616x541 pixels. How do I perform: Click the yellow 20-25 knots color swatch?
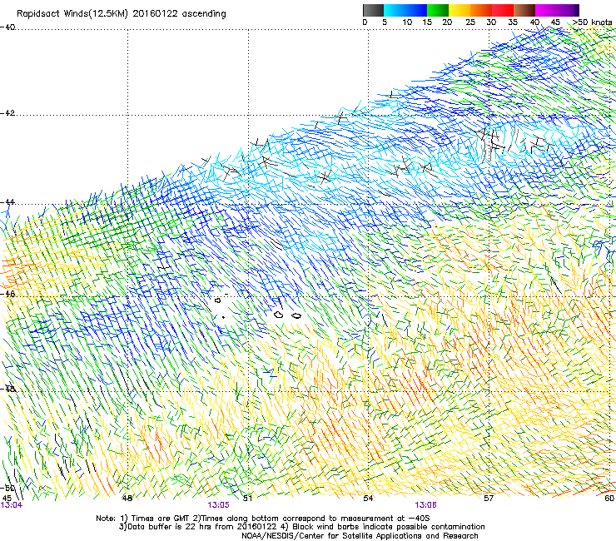(460, 10)
